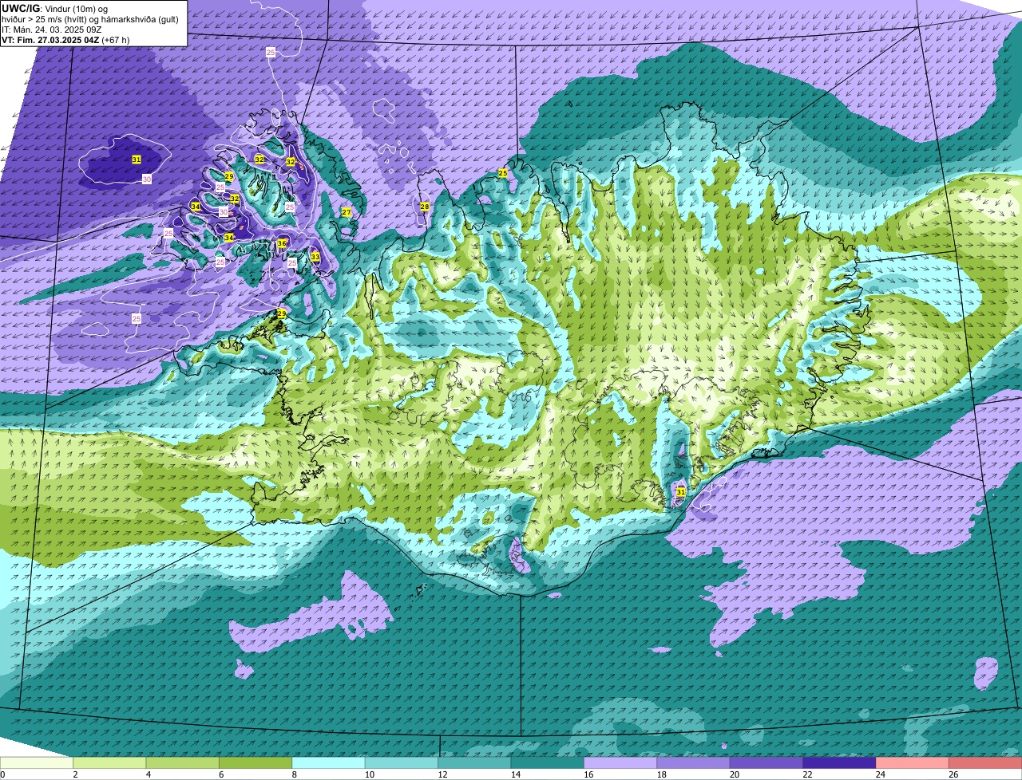
Task: Click the scale value 16
Action: 588,774
